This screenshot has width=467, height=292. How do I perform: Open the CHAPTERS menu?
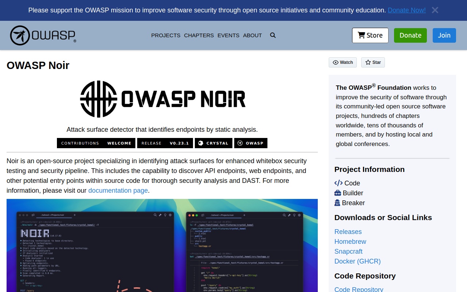coord(199,35)
